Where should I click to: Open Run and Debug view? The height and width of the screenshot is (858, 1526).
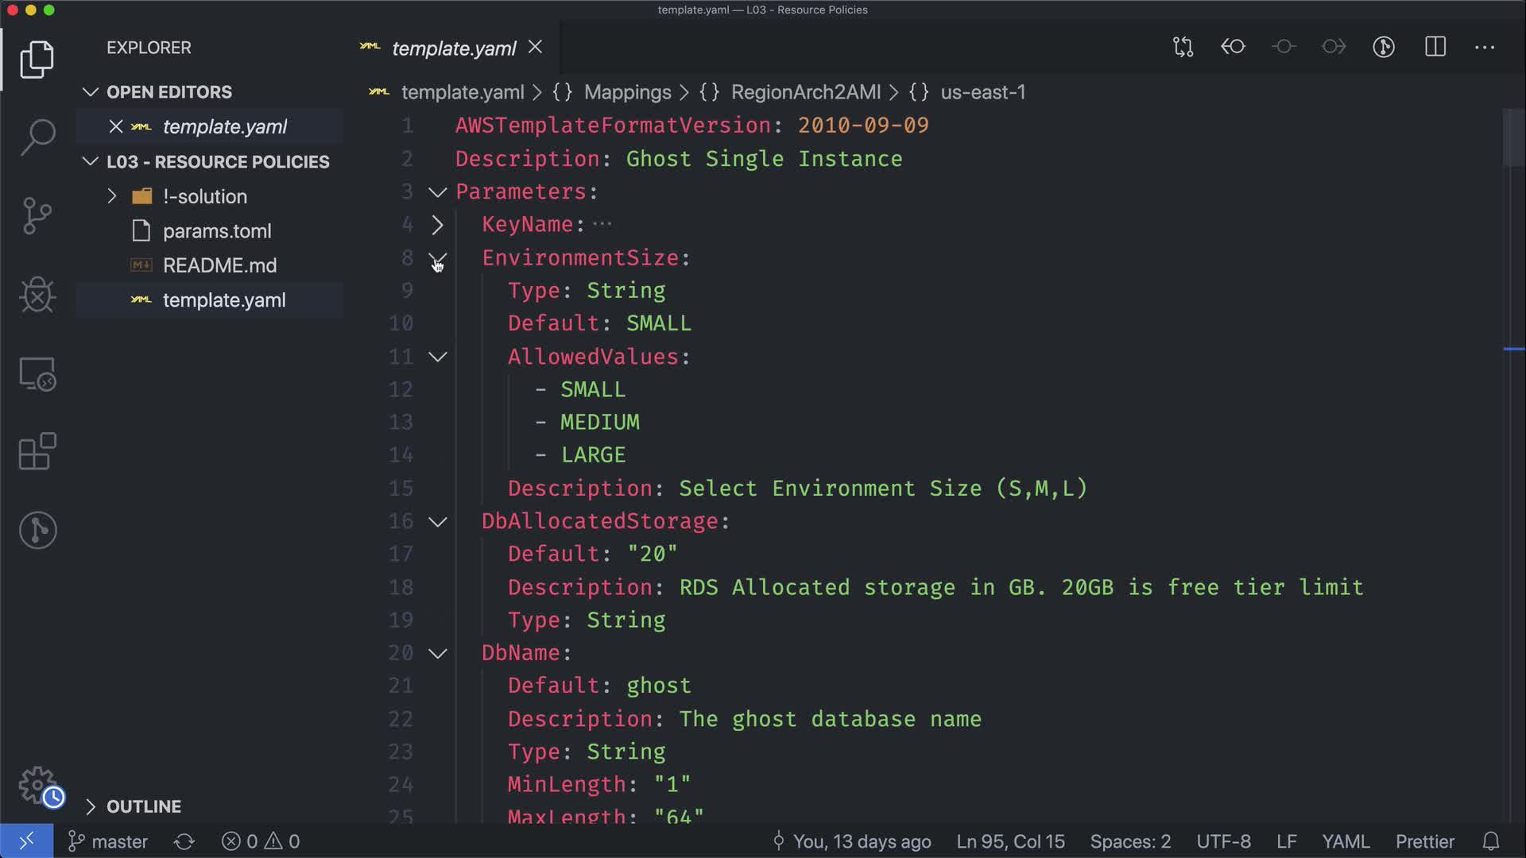pos(37,295)
